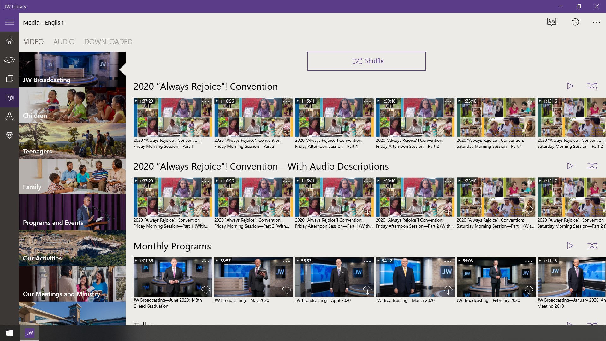Screen dimensions: 606x341
Task: Click the diamond icon in sidebar
Action: click(x=9, y=135)
